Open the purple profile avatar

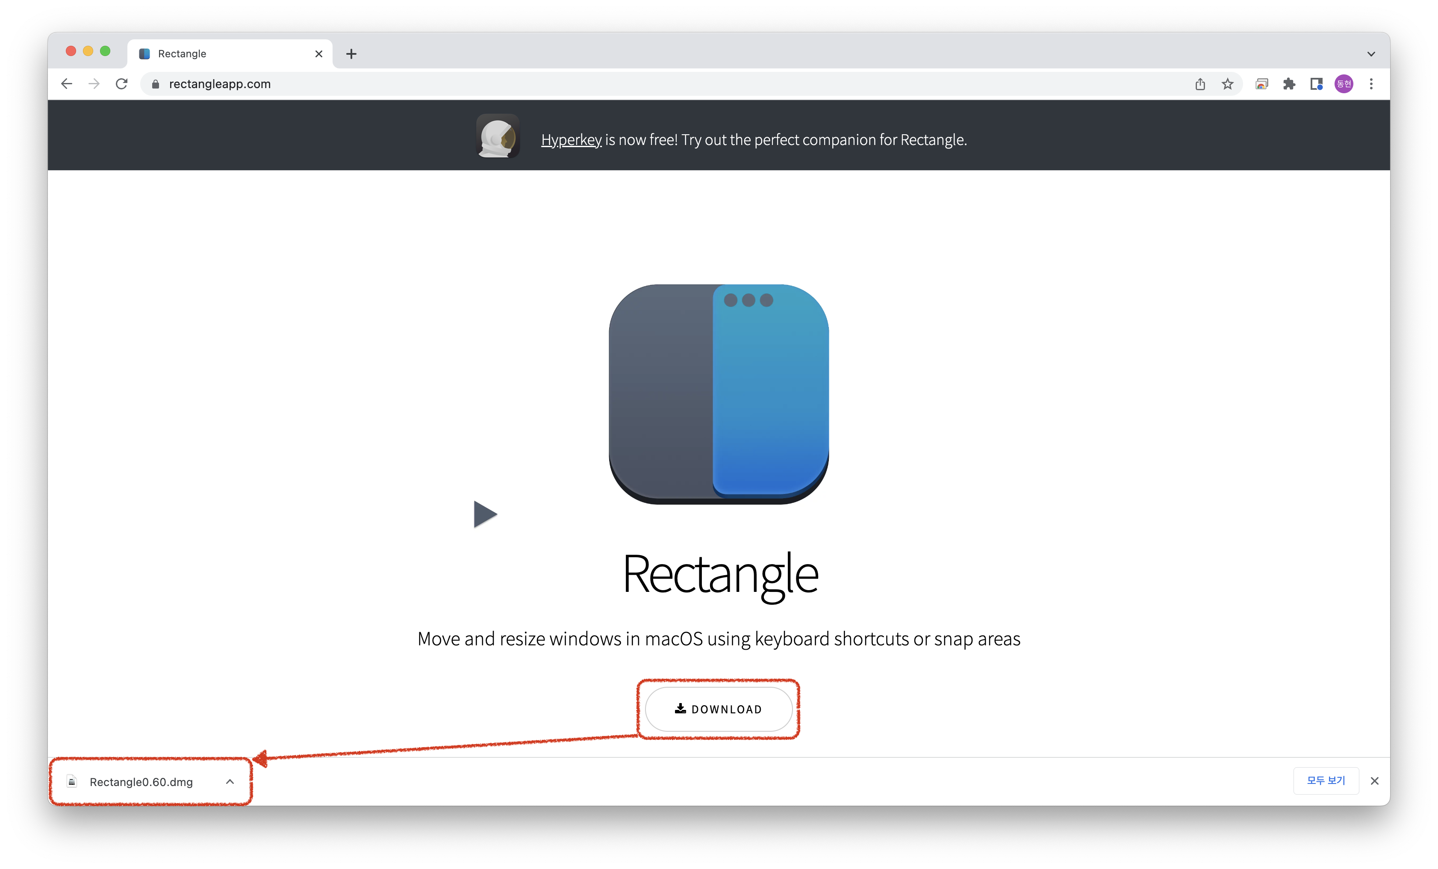tap(1344, 84)
